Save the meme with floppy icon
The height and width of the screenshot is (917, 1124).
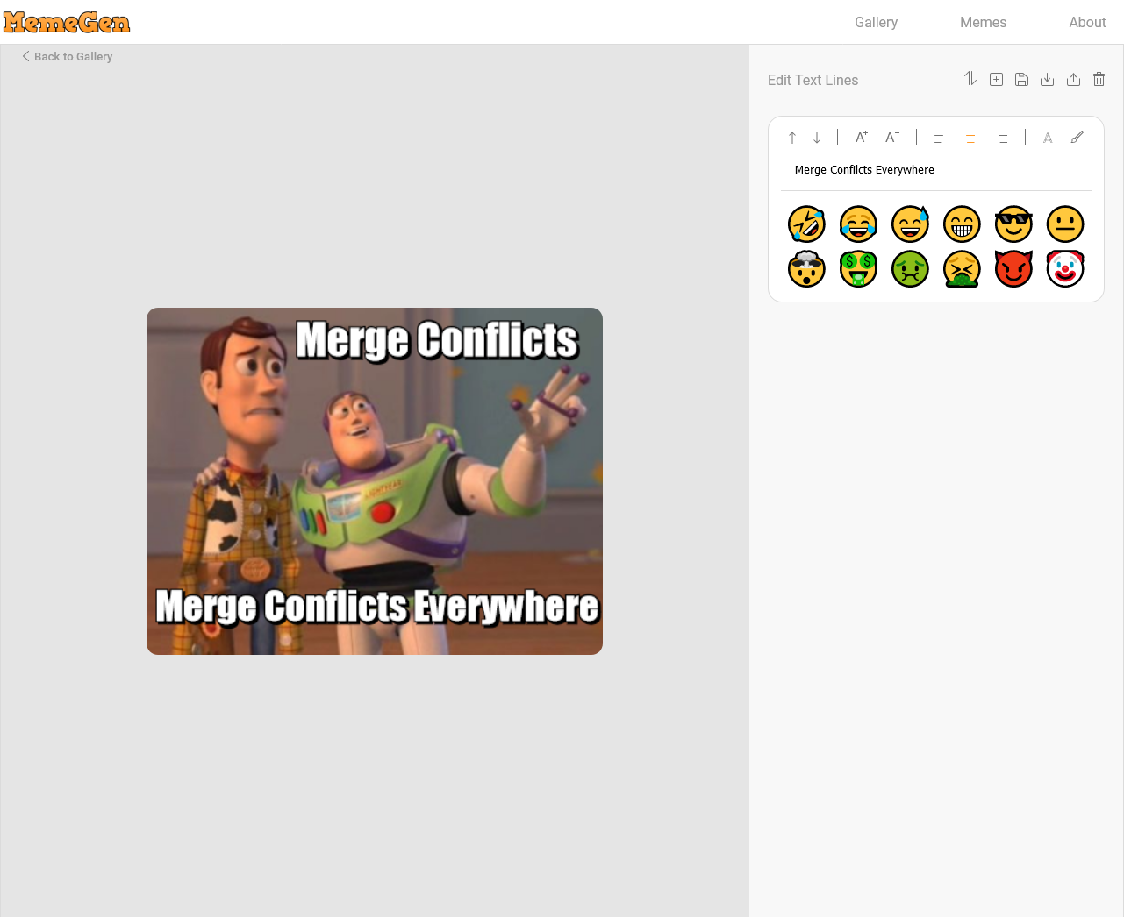[x=1021, y=80]
